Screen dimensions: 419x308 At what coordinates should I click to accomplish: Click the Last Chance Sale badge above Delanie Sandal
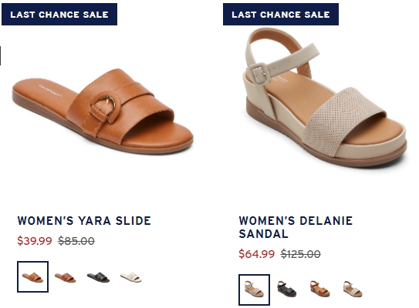tap(281, 15)
